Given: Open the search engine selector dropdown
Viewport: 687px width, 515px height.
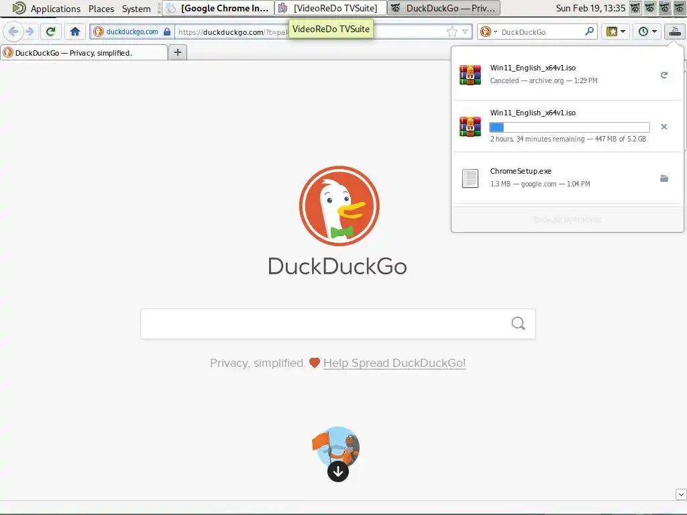Looking at the screenshot, I should point(488,32).
